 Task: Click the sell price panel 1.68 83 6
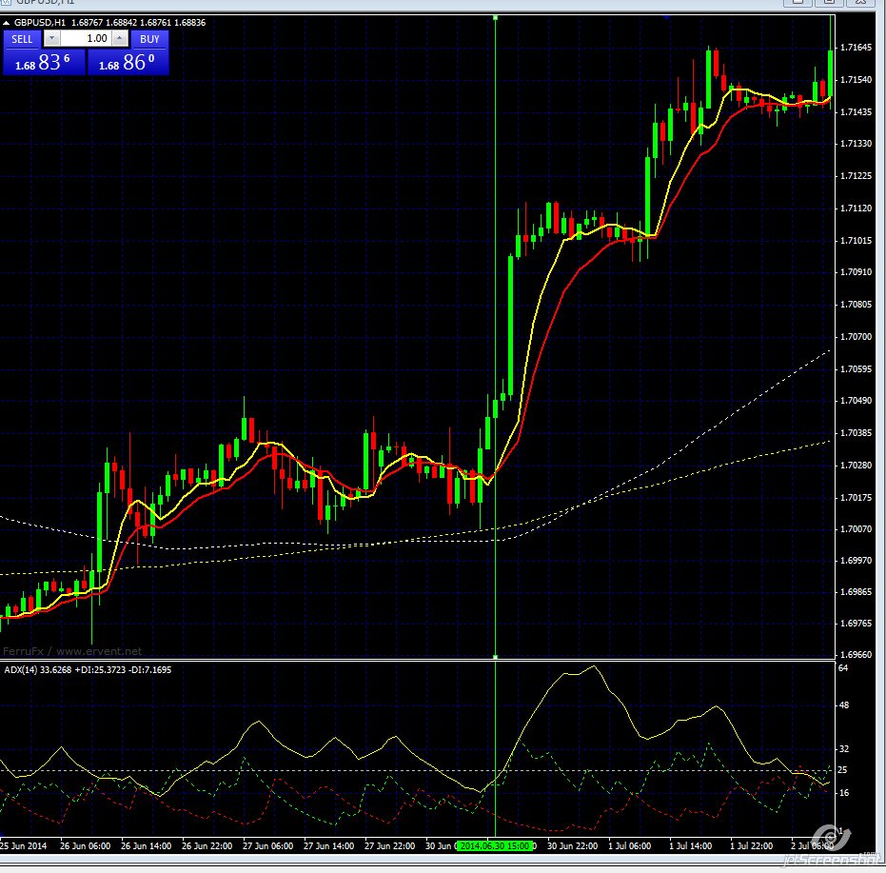pyautogui.click(x=44, y=62)
